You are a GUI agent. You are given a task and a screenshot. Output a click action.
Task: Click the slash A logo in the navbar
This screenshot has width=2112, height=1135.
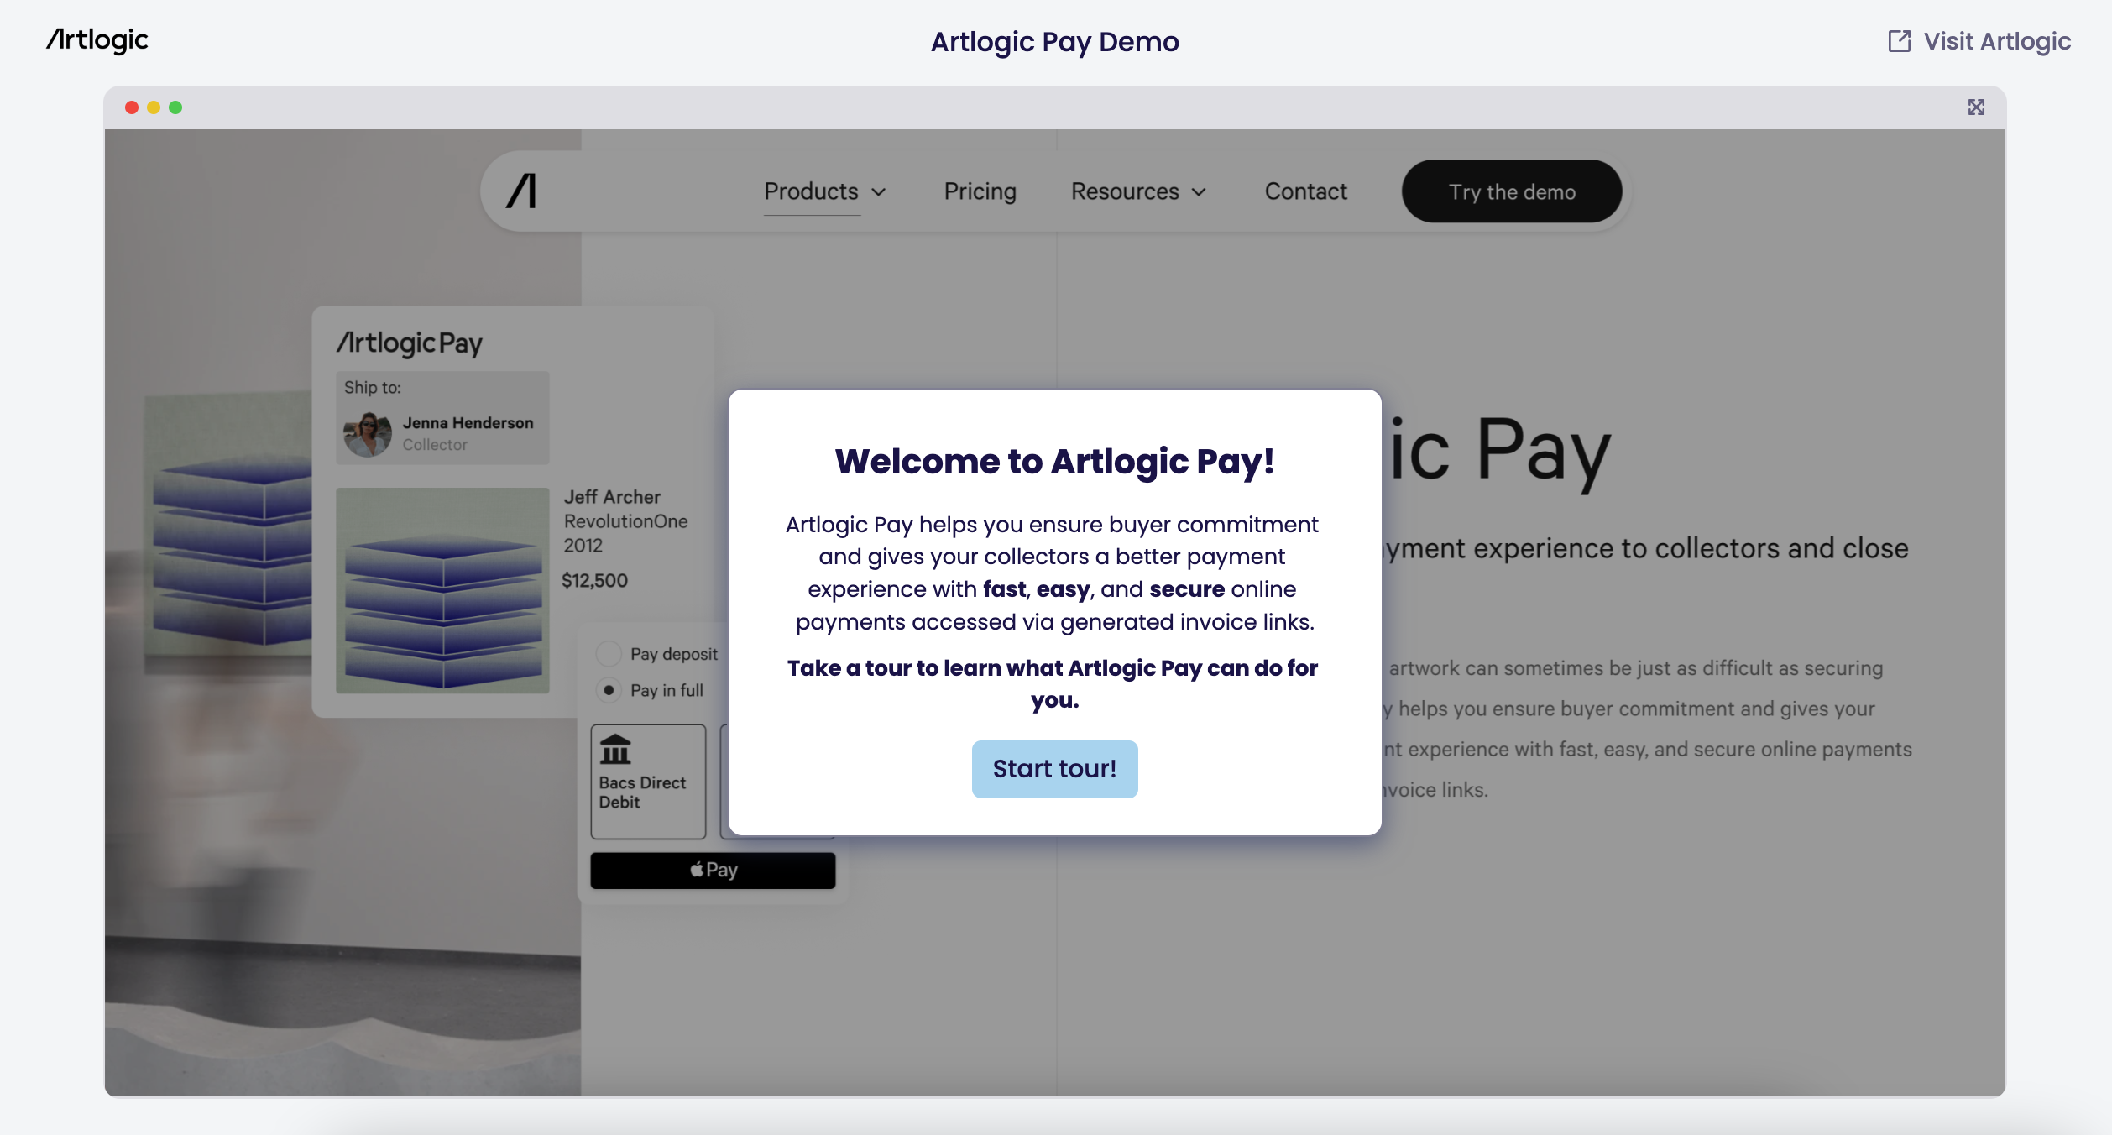click(521, 191)
